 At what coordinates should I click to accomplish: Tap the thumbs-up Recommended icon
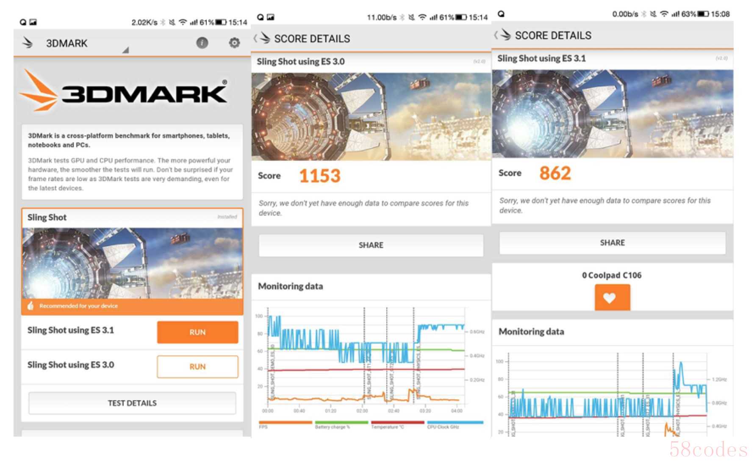coord(30,306)
